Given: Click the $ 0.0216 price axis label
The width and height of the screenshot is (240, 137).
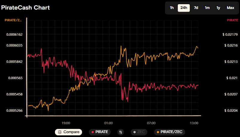Looking at the screenshot, I should tap(230, 45).
